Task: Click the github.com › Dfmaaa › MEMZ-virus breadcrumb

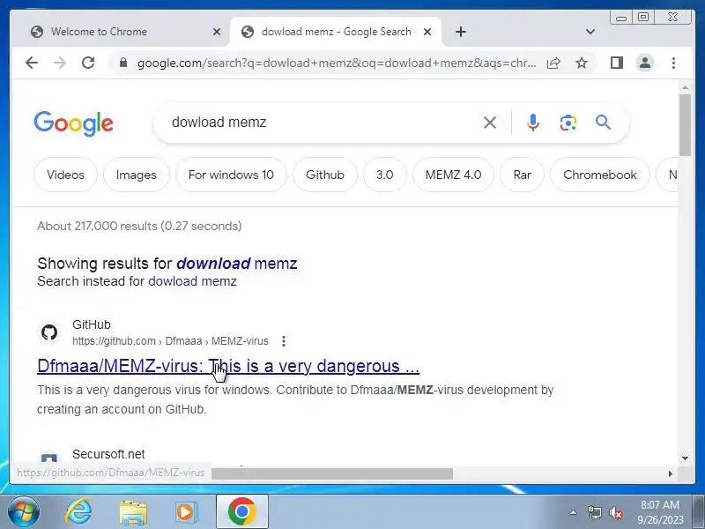Action: (x=170, y=341)
